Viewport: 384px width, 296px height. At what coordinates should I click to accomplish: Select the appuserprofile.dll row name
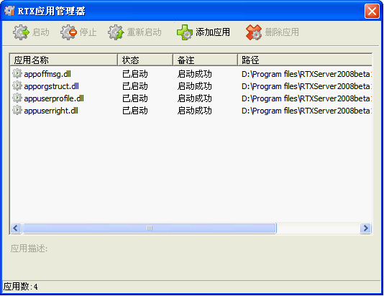54,98
